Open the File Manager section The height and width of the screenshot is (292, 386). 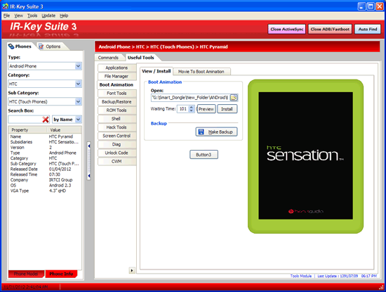117,76
